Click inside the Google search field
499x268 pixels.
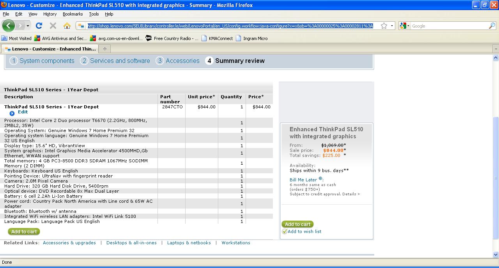coord(449,26)
